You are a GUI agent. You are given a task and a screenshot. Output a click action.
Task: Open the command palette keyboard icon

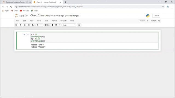[x=79, y=25]
